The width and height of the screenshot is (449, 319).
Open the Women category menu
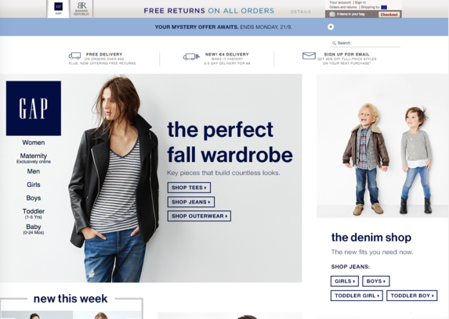pyautogui.click(x=34, y=142)
